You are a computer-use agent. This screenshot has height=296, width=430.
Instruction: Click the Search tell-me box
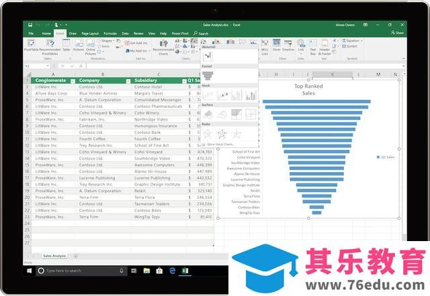(x=201, y=33)
